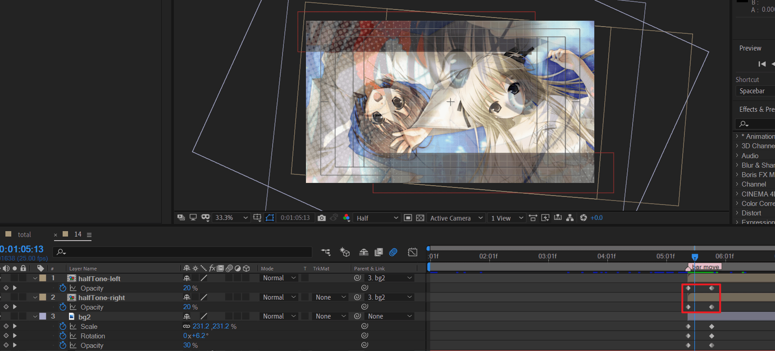
Task: Toggle the Opacity stopwatch for halfTone-right
Action: click(x=63, y=307)
